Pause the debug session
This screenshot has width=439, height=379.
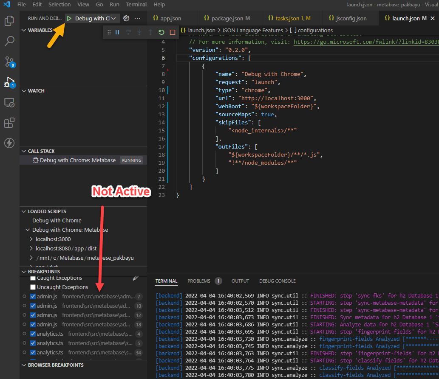coord(117,32)
